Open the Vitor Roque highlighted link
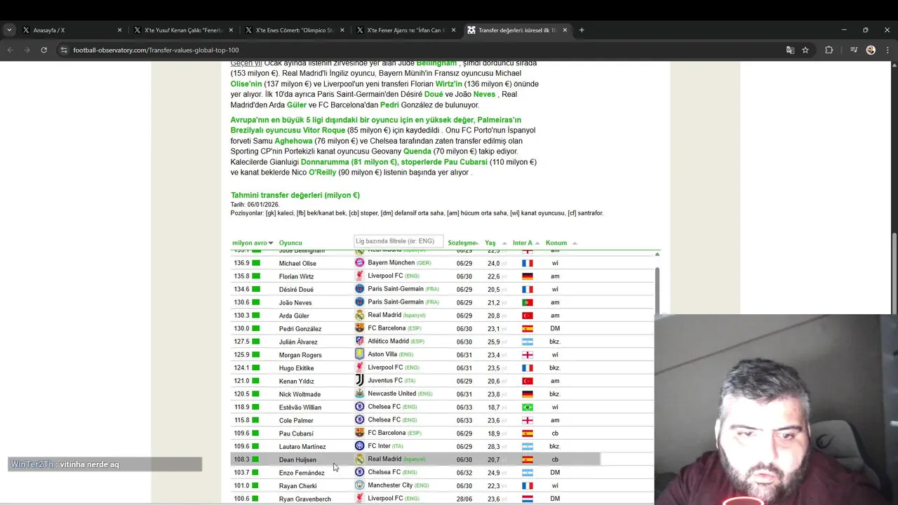This screenshot has height=505, width=898. (324, 130)
